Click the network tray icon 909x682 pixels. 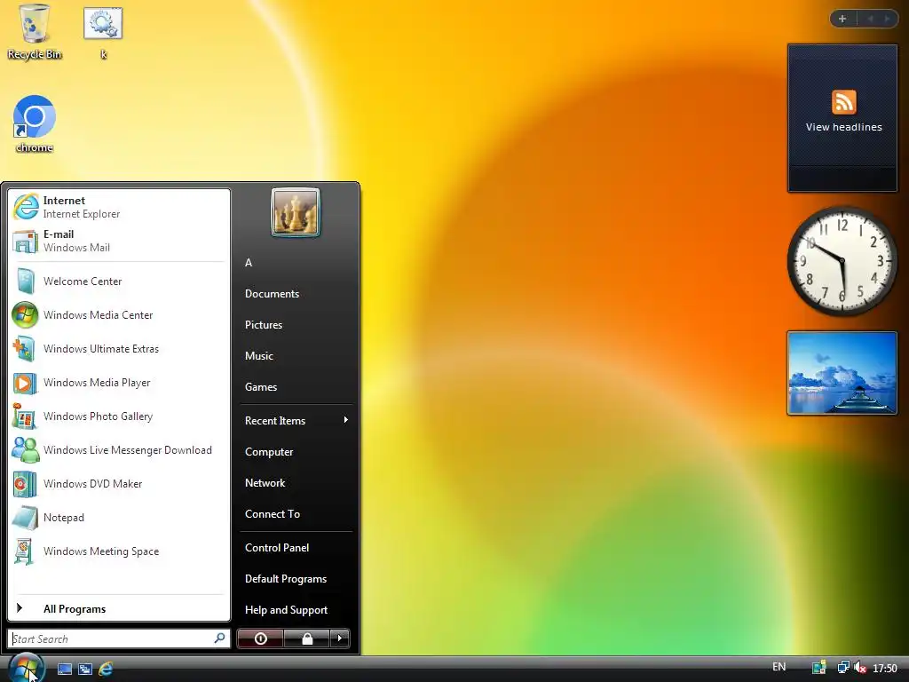843,668
